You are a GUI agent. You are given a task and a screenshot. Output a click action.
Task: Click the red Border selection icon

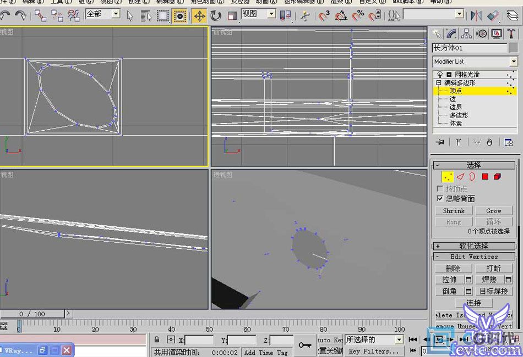tap(472, 177)
